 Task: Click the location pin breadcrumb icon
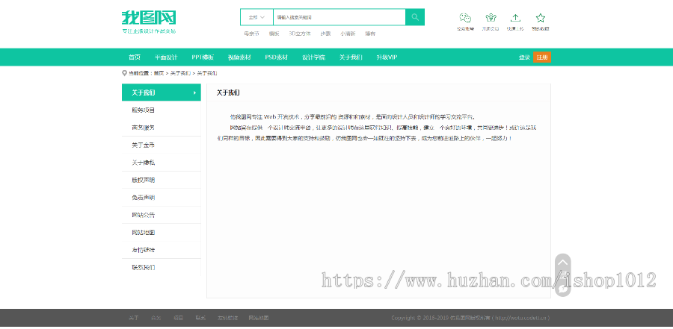pos(124,73)
